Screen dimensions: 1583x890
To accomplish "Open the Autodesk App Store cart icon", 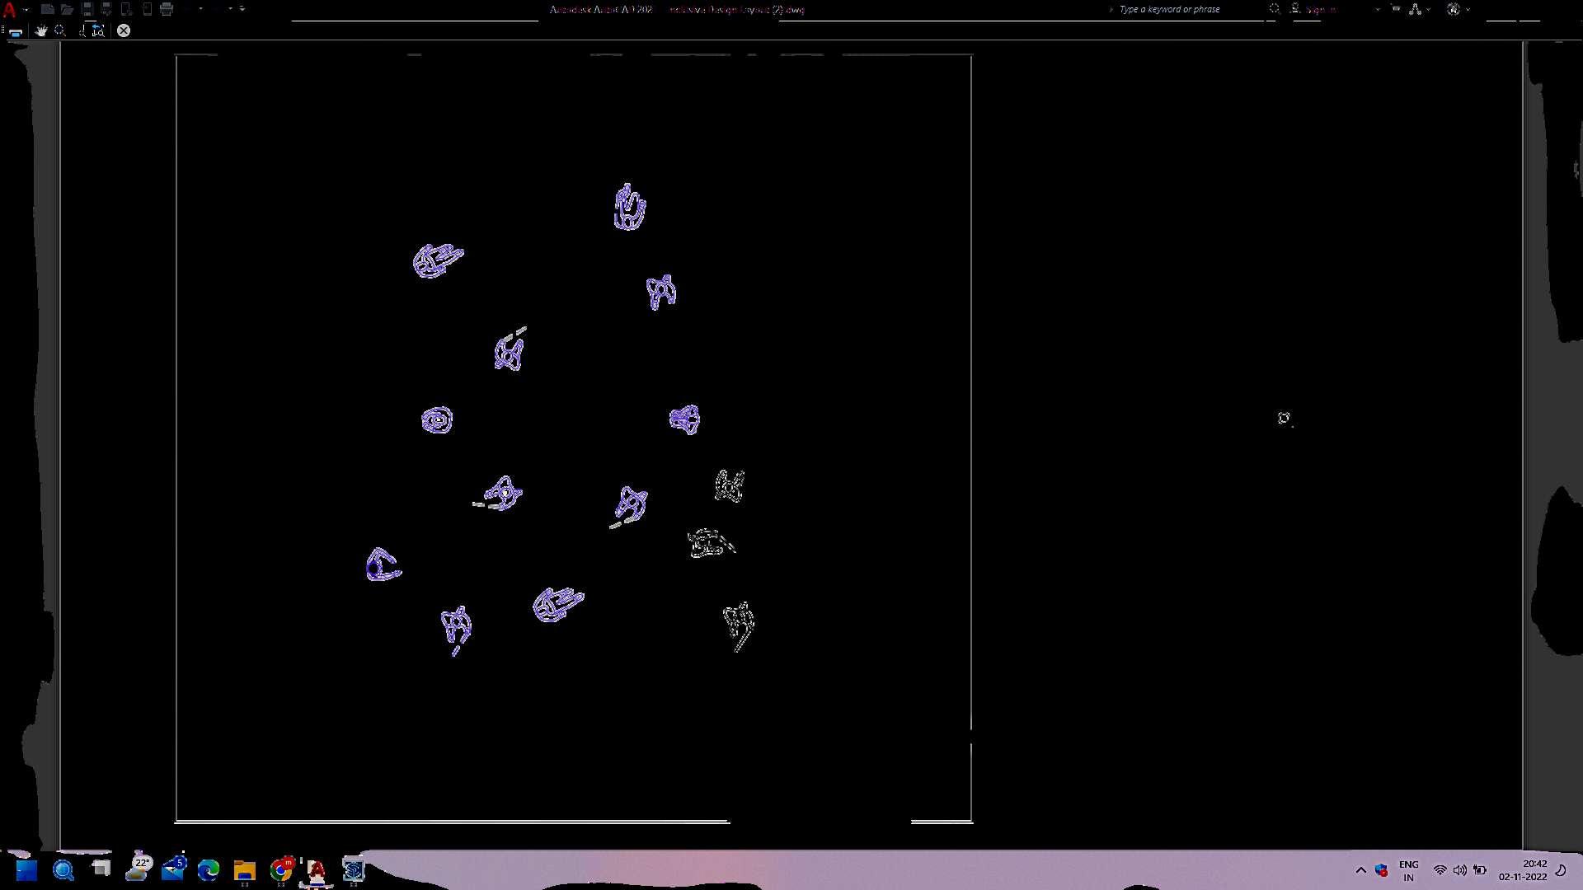I will click(1395, 9).
